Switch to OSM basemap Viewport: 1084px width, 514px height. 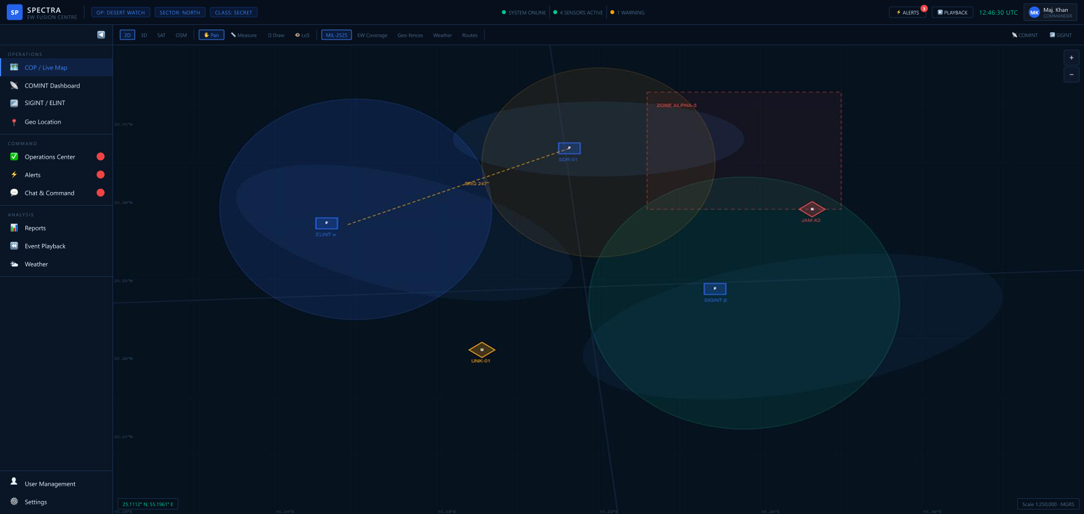click(x=181, y=35)
